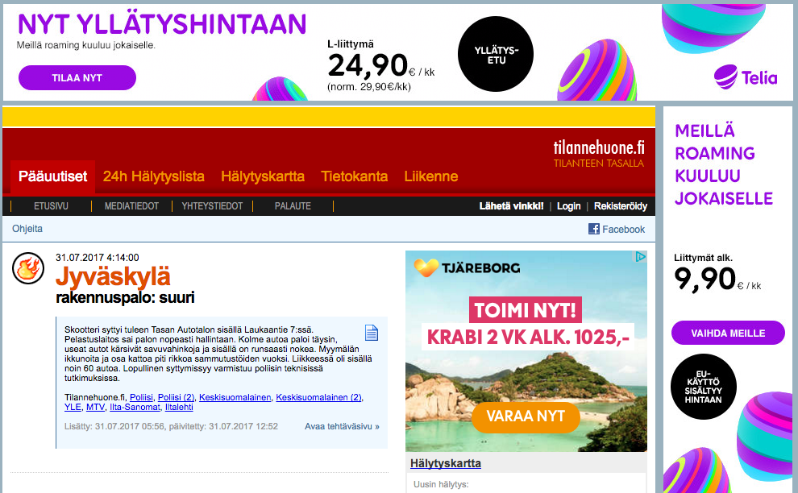Click the AdChoices icon on the Tjäreborg ad
The image size is (798, 493).
point(640,257)
